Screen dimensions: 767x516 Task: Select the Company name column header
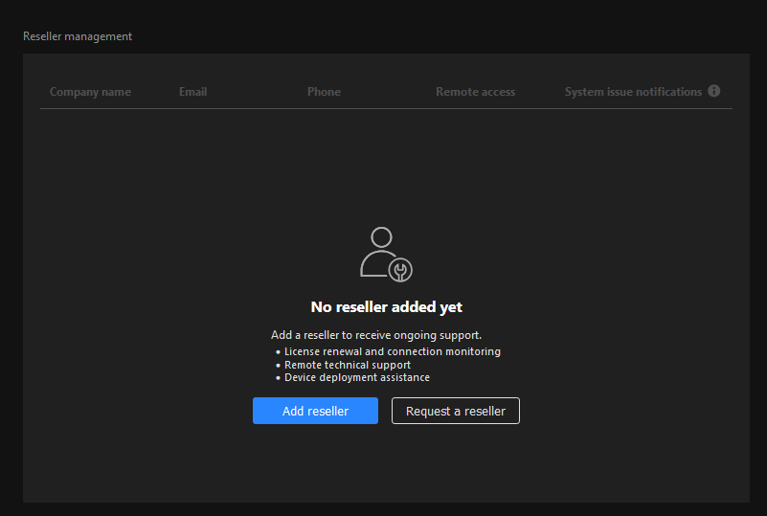pyautogui.click(x=90, y=92)
